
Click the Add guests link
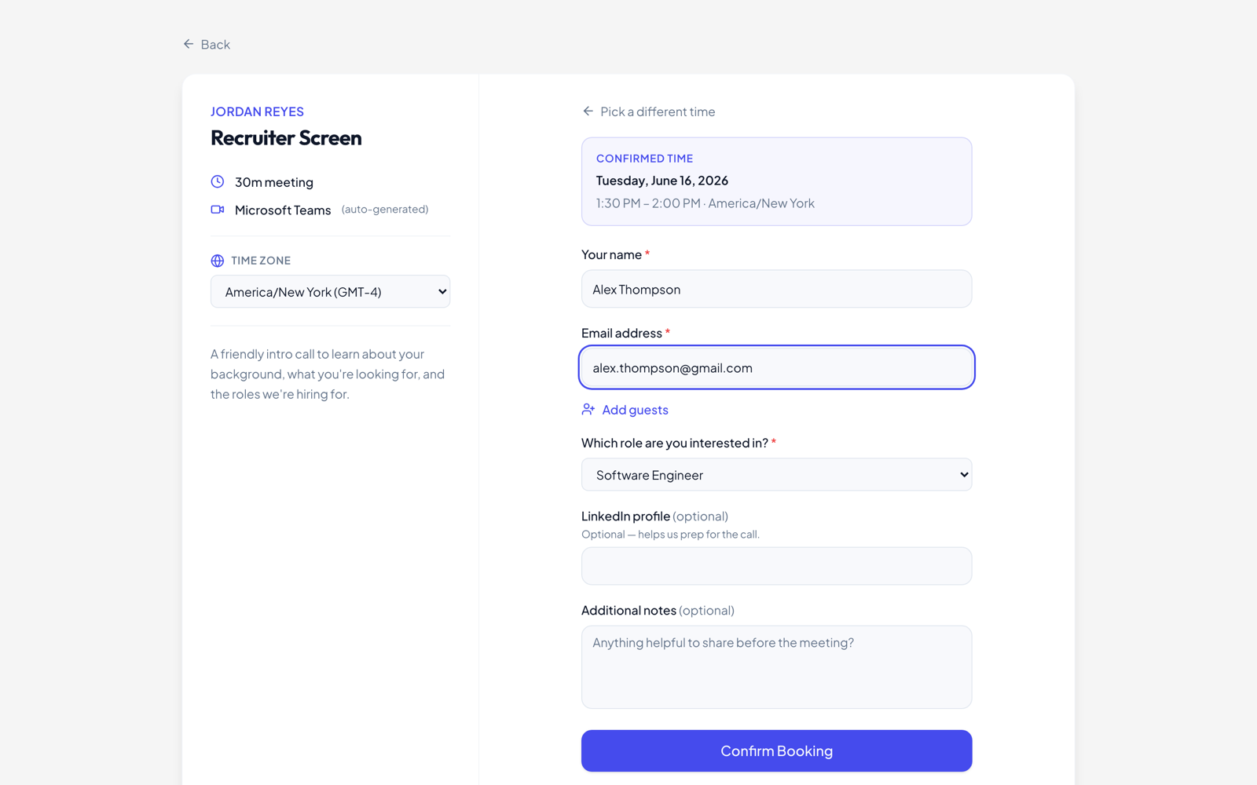pos(625,410)
